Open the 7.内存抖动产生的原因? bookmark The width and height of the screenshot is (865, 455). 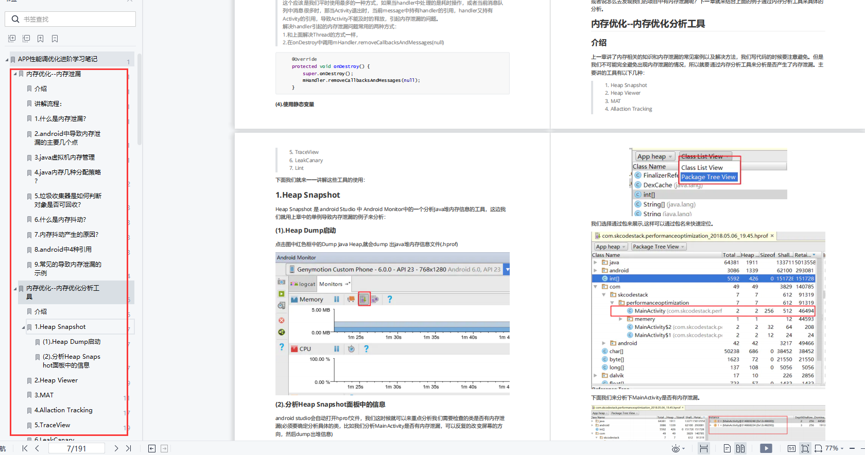[66, 235]
